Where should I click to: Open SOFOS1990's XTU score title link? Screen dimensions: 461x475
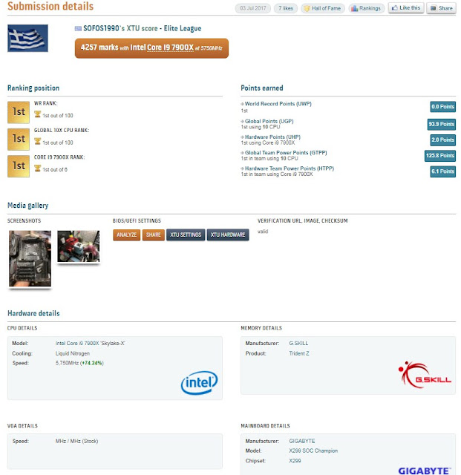142,28
